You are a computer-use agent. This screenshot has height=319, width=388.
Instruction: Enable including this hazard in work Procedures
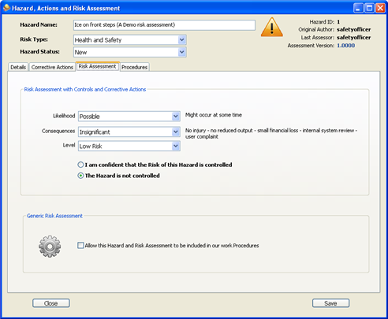pos(80,246)
